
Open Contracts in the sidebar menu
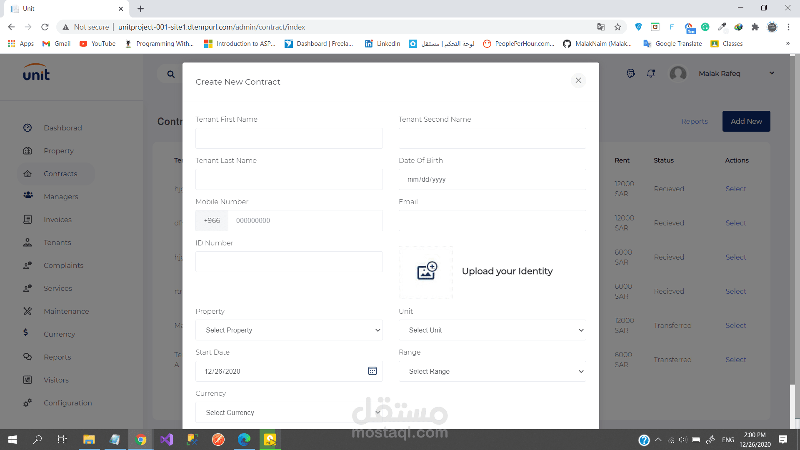[60, 174]
